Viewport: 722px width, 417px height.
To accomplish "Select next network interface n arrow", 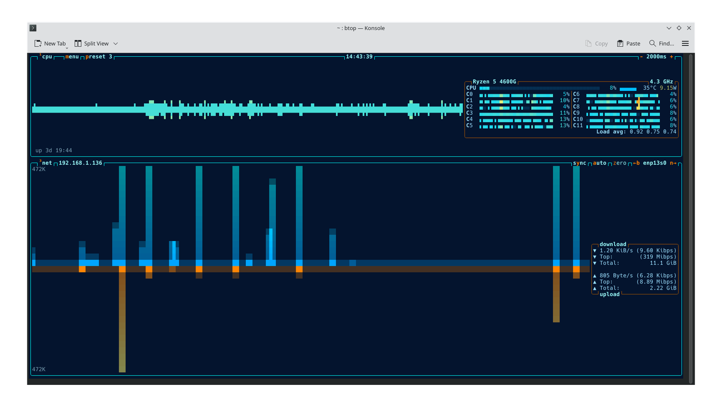I will pos(673,163).
